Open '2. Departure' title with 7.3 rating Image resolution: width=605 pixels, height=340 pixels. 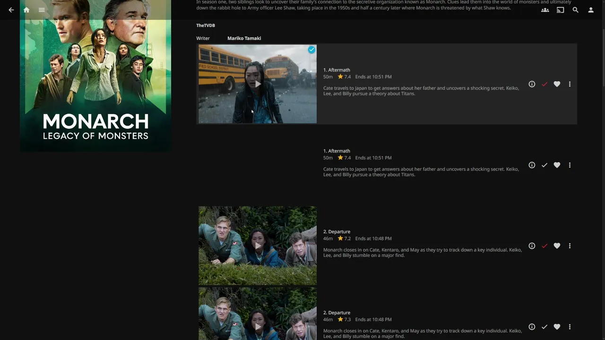pos(337,313)
